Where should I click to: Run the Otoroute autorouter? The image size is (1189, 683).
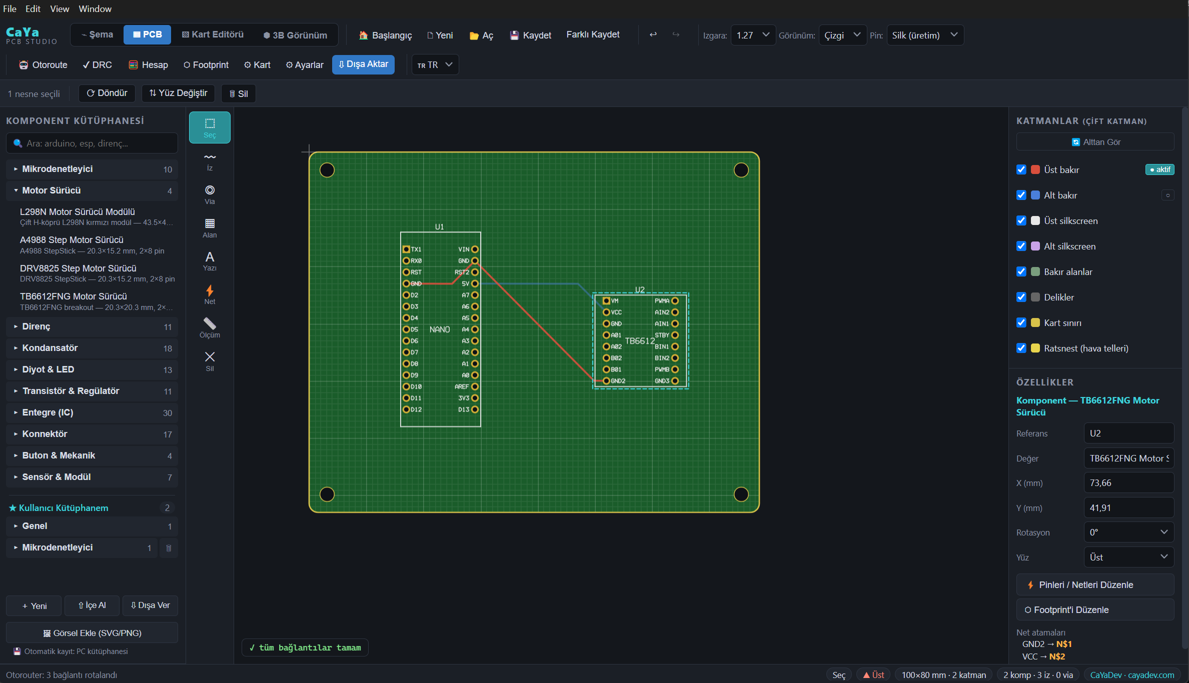click(44, 65)
